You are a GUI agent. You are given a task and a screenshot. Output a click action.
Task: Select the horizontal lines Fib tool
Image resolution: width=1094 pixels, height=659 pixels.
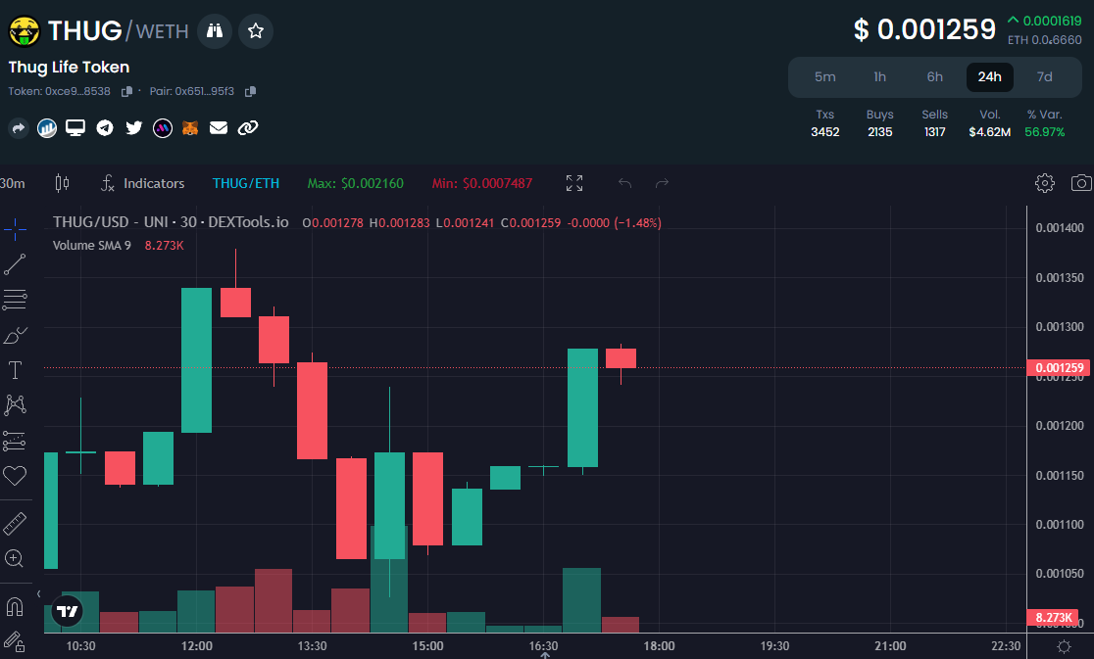[x=15, y=300]
